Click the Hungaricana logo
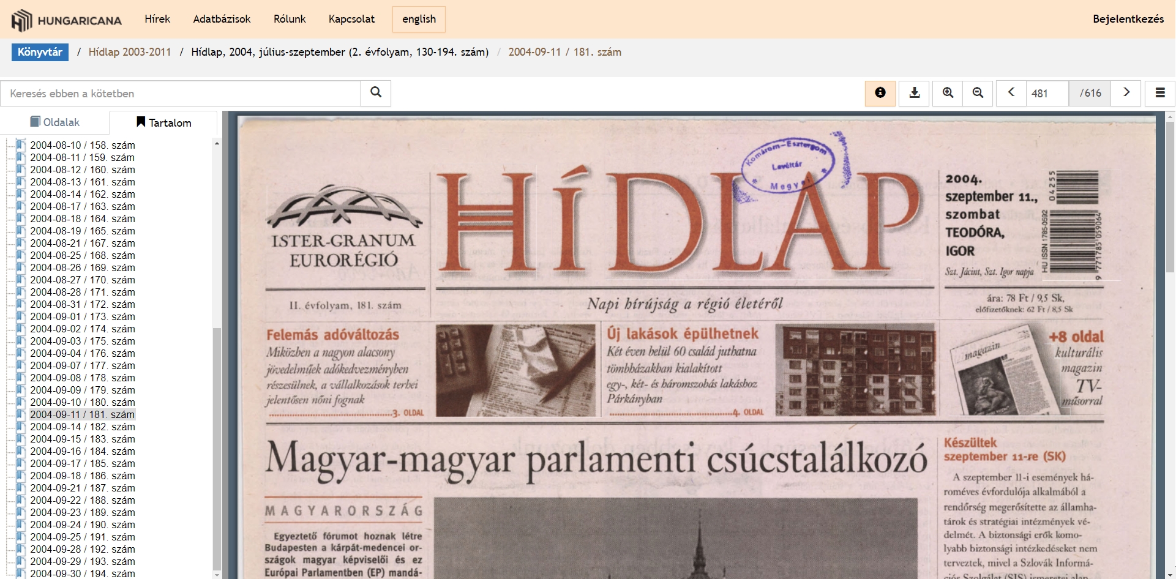This screenshot has height=579, width=1176. pos(66,20)
